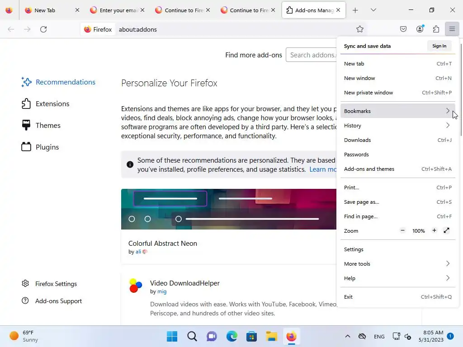
Task: Open the Windows Start menu
Action: [x=172, y=336]
